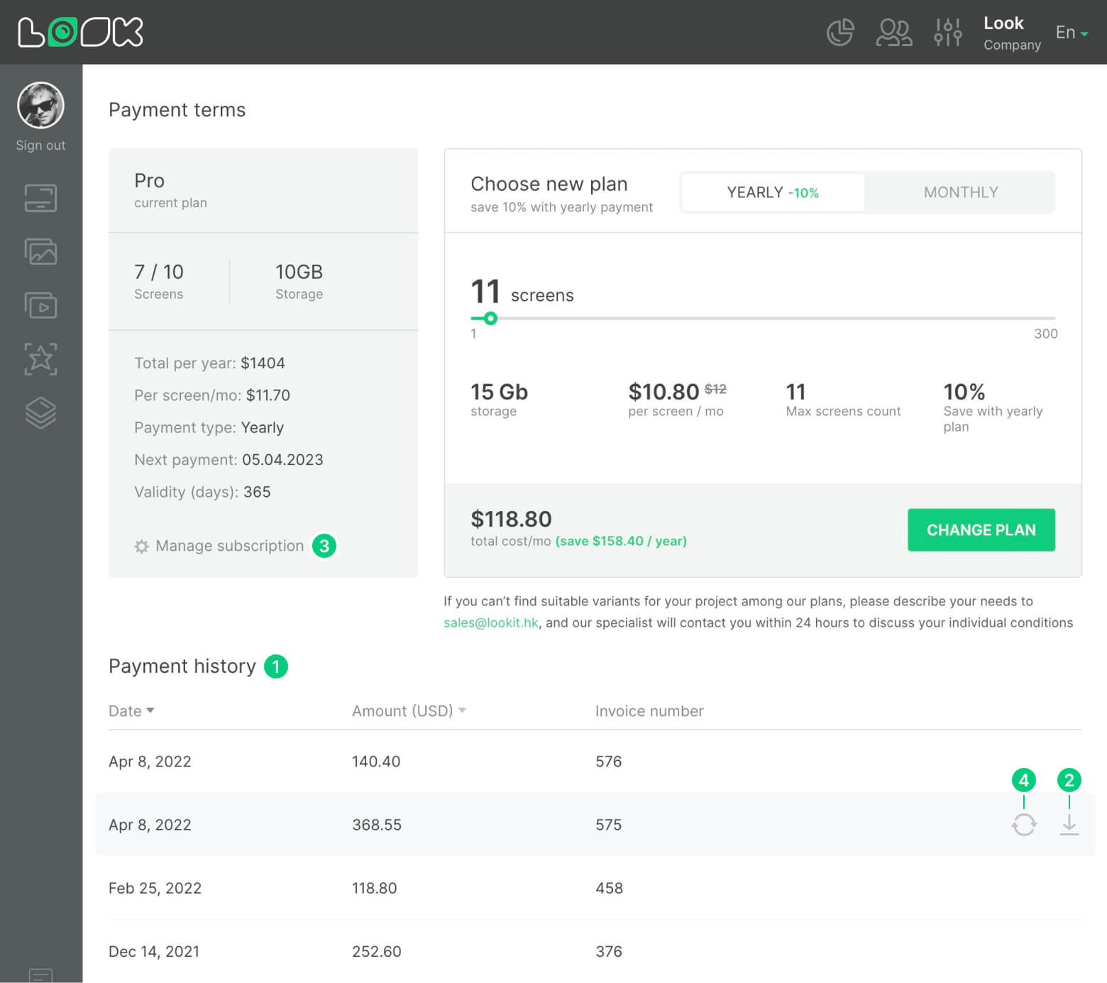The height and width of the screenshot is (983, 1107).
Task: Click the refresh icon for invoice 575
Action: (1023, 825)
